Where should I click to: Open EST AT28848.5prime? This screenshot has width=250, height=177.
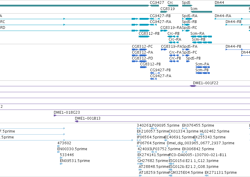point(154,167)
